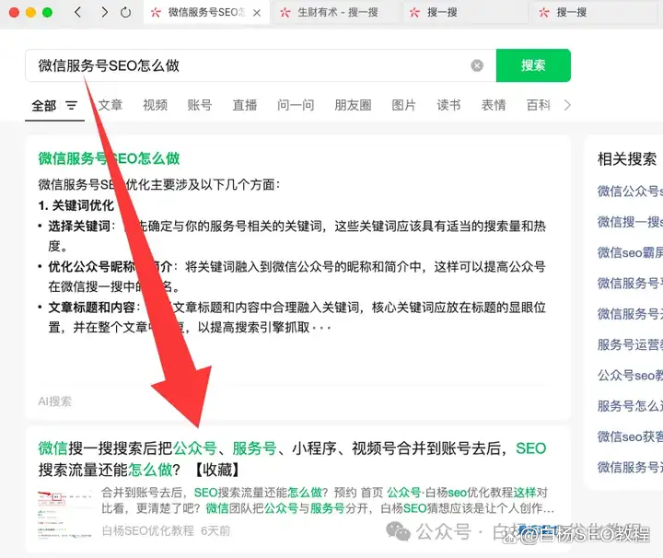The image size is (663, 558).
Task: Reload the page with refresh icon
Action: [x=125, y=12]
